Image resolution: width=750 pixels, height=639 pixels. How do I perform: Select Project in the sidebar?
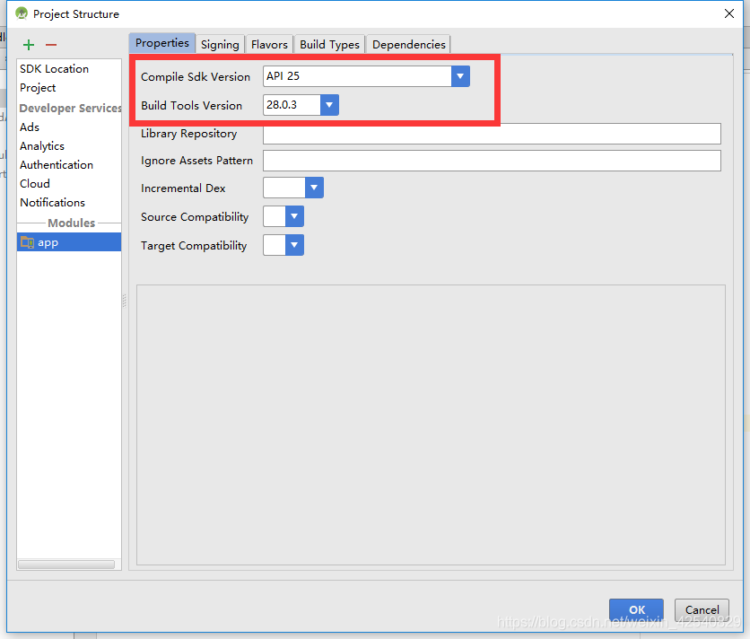[x=69, y=88]
